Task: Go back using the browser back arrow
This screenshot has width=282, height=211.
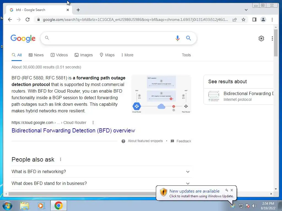Action: (x=10, y=20)
